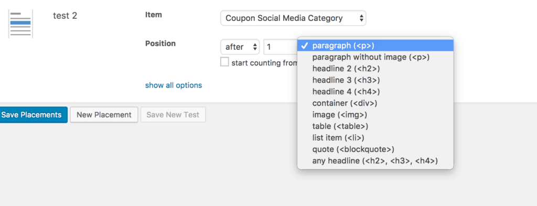
Task: Open the Coupon Social Media Category dropdown
Action: [293, 18]
